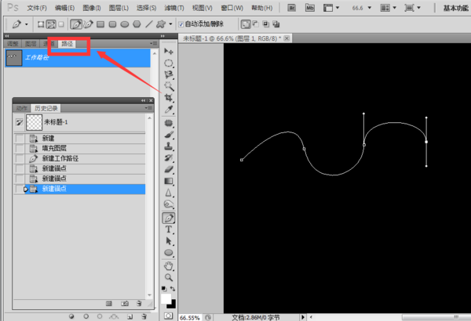Image resolution: width=471 pixels, height=321 pixels.
Task: Switch to the 路径 tab
Action: tap(68, 44)
